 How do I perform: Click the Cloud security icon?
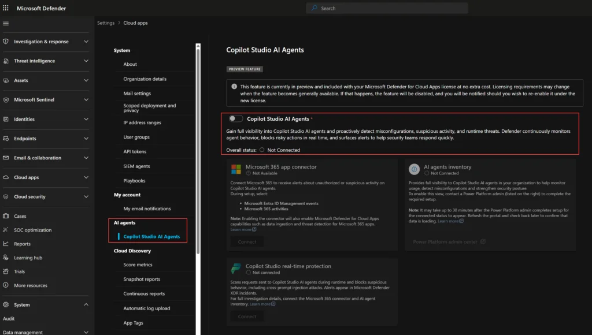(6, 196)
